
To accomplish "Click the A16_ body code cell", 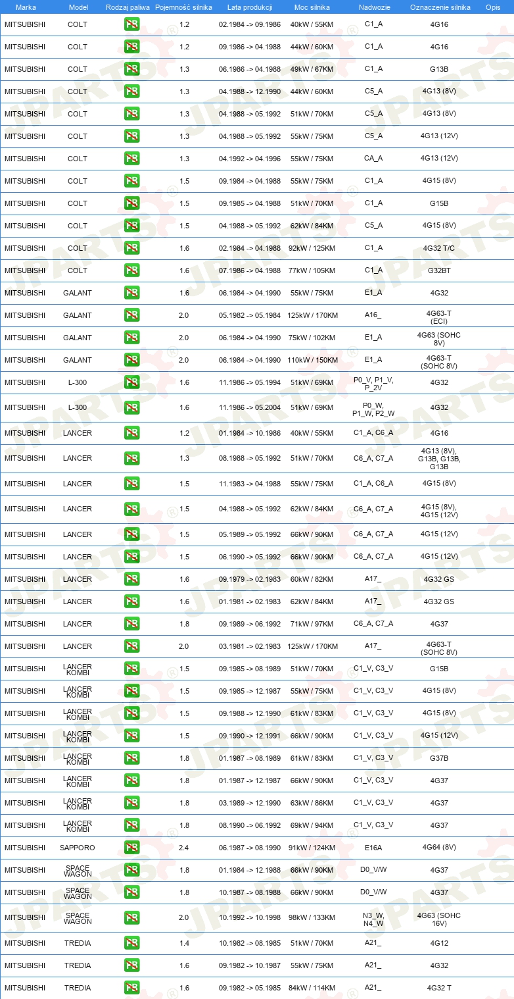I will click(x=373, y=315).
